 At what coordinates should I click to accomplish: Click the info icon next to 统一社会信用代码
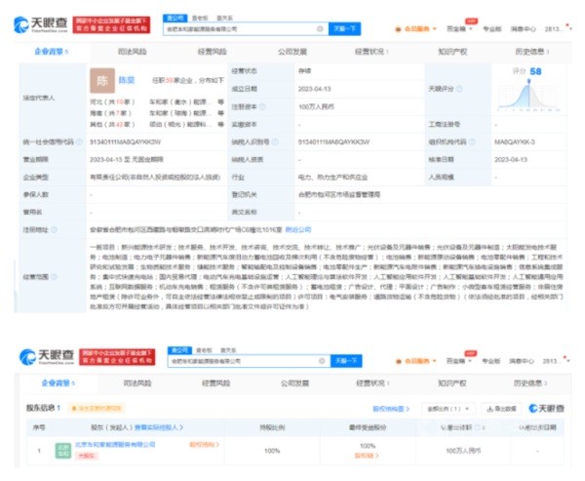[x=79, y=141]
